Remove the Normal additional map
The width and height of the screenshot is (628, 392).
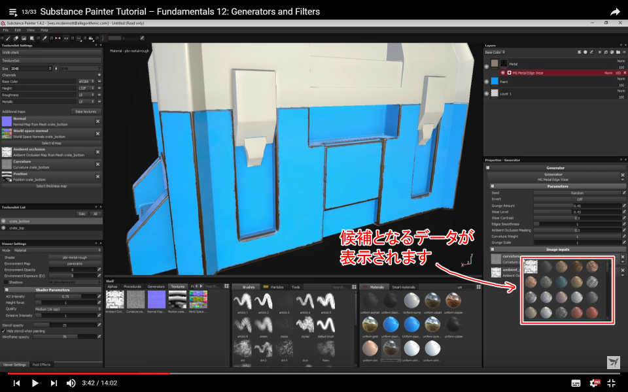tap(97, 122)
